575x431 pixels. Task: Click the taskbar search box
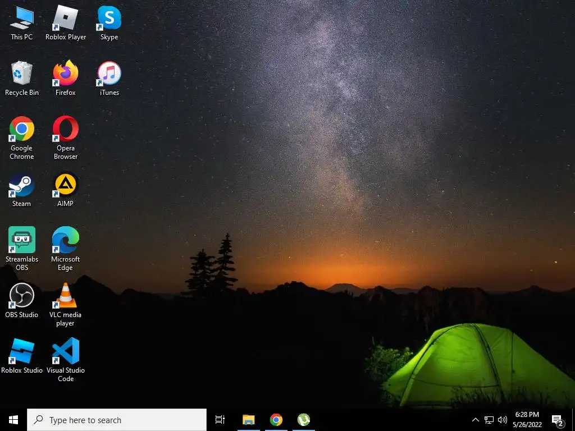coord(117,420)
